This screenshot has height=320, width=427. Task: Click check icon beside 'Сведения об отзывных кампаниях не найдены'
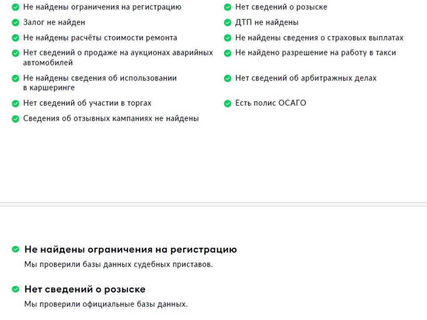[16, 119]
